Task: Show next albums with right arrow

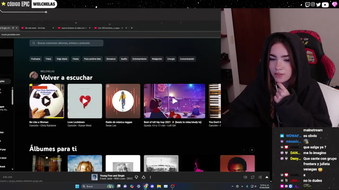Action: point(252,150)
